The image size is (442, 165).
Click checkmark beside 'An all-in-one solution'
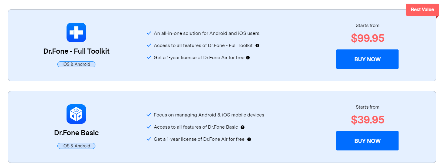coord(149,33)
